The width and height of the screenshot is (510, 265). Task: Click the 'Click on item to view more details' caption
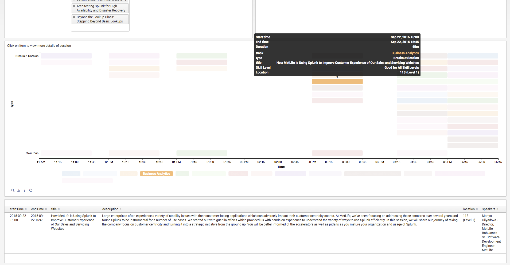[39, 46]
